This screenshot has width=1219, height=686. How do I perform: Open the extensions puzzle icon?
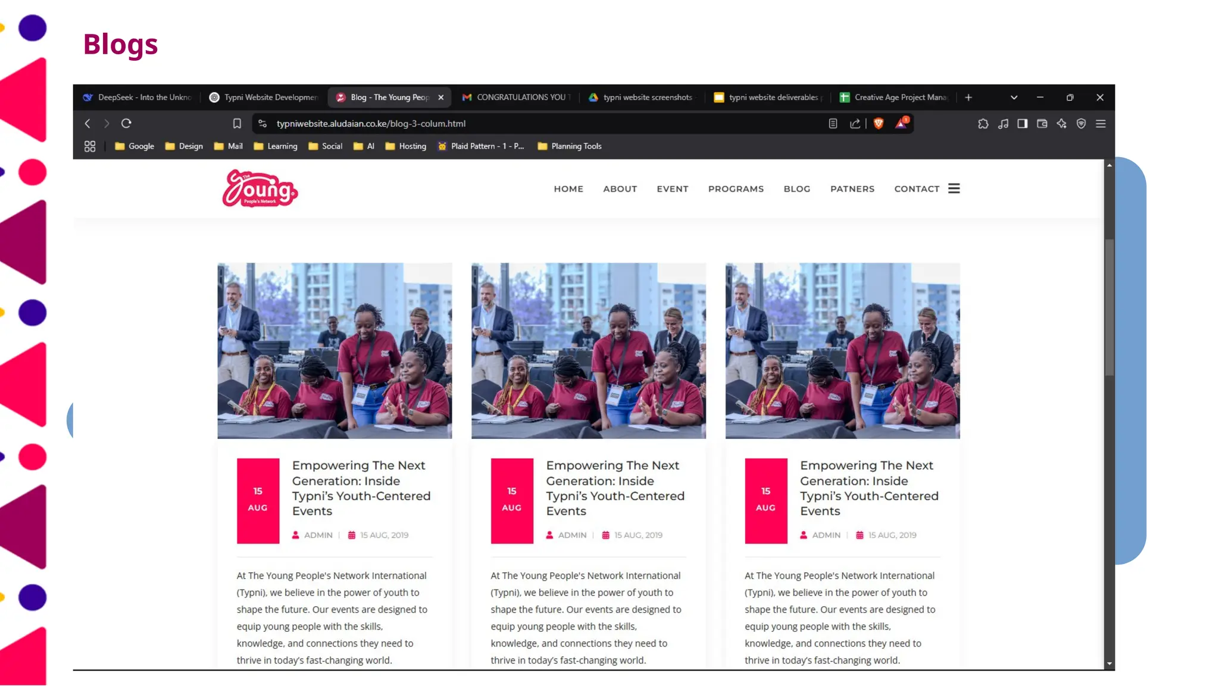[983, 123]
